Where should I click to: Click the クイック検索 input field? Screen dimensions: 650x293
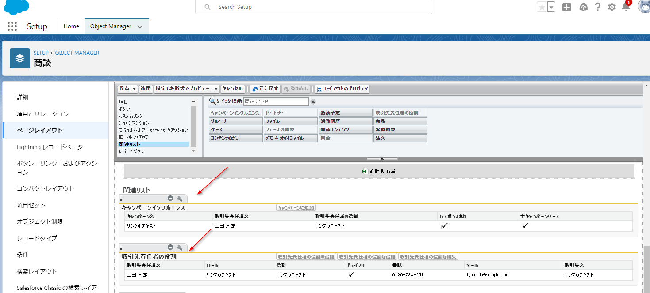point(276,101)
